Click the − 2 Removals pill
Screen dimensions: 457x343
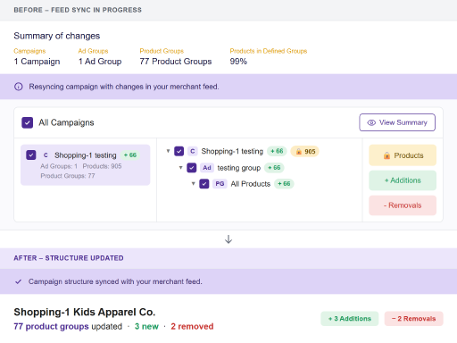pos(414,319)
